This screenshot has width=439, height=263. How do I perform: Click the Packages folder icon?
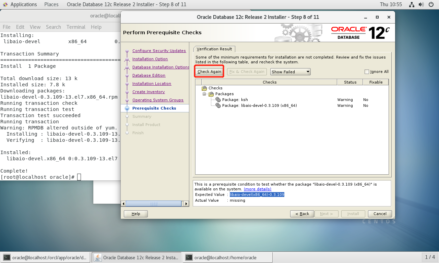click(211, 94)
